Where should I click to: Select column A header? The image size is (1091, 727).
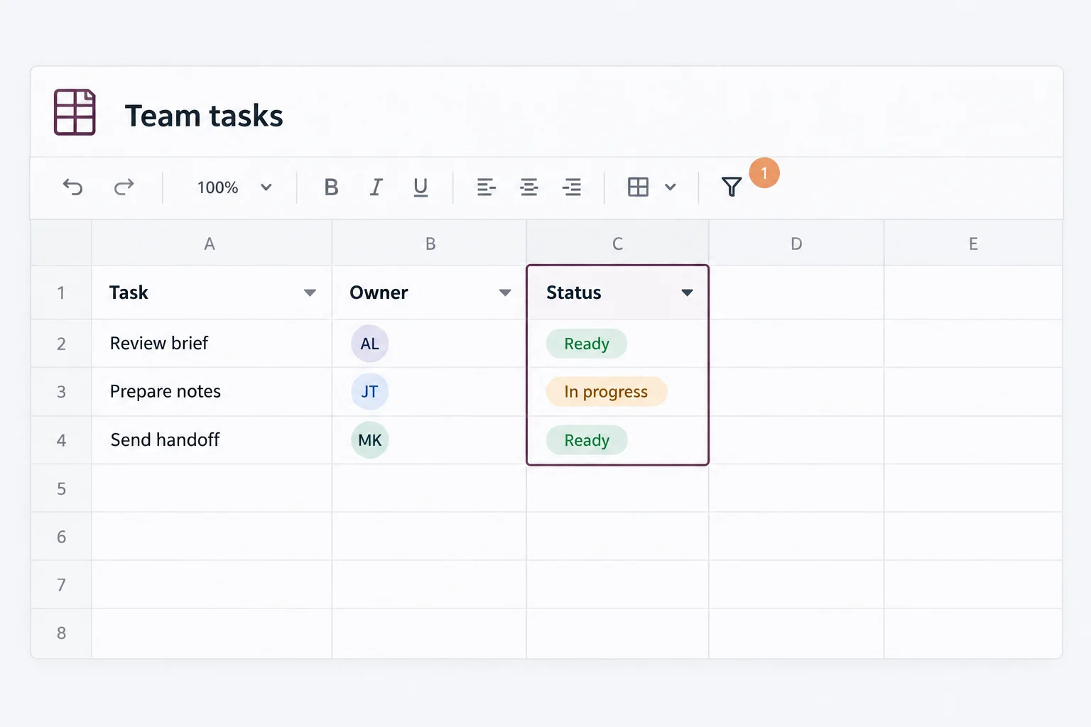coord(212,244)
